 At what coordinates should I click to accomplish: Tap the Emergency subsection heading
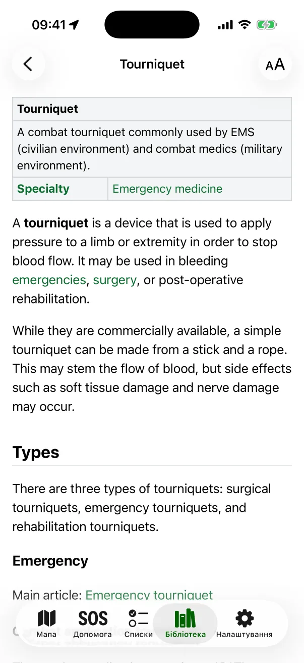50,561
